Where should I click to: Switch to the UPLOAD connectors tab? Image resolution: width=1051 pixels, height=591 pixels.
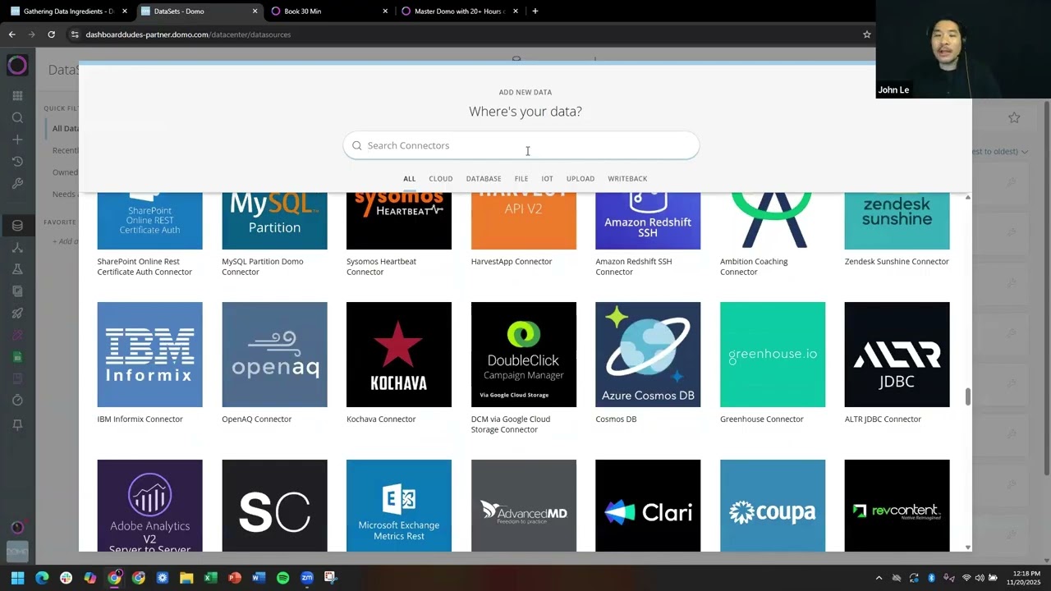coord(581,178)
